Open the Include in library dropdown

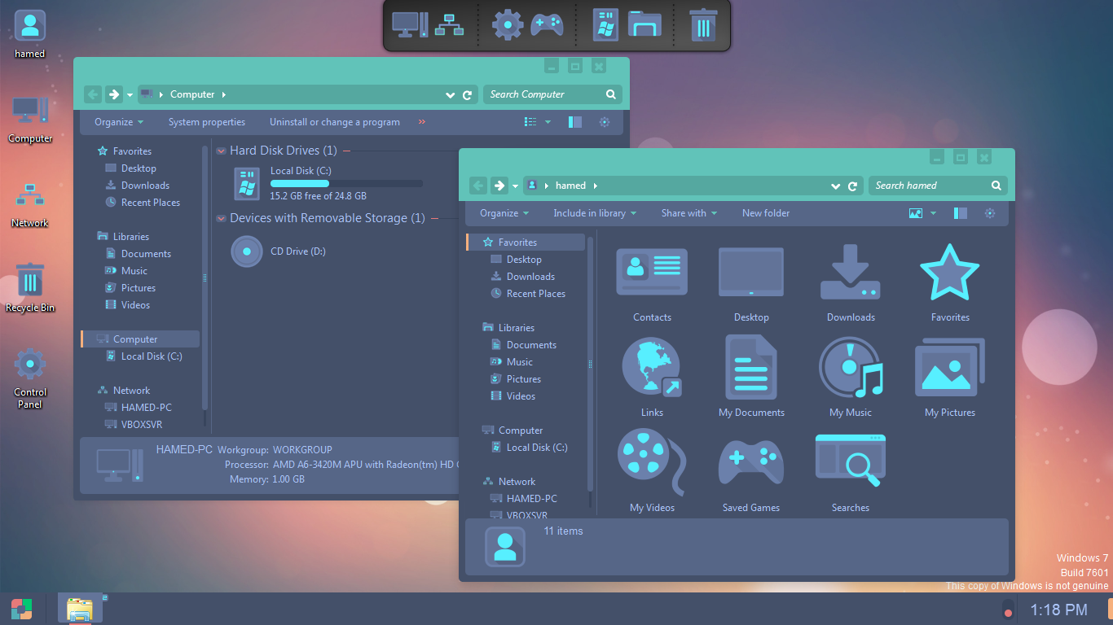(594, 213)
